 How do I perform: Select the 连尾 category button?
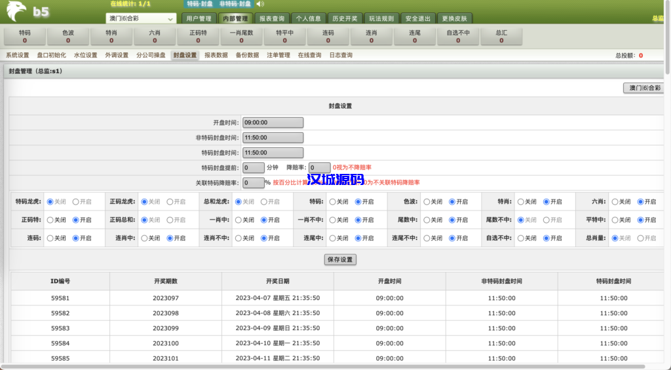[415, 36]
